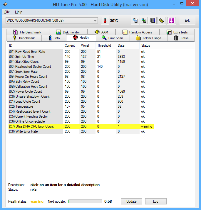Click the warning status in the C7 row

point(147,126)
